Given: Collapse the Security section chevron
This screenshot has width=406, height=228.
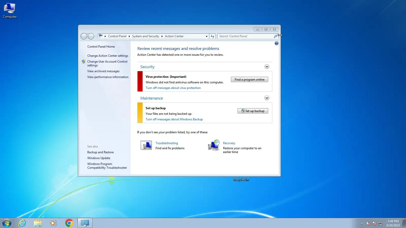Looking at the screenshot, I should (267, 67).
